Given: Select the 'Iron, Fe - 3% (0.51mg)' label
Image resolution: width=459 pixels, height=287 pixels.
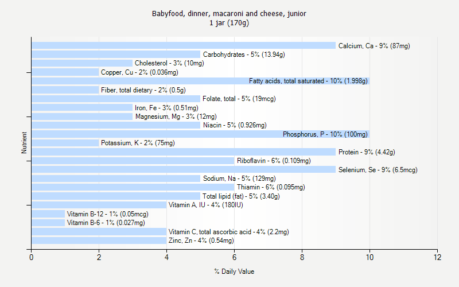Looking at the screenshot, I should pos(166,108).
